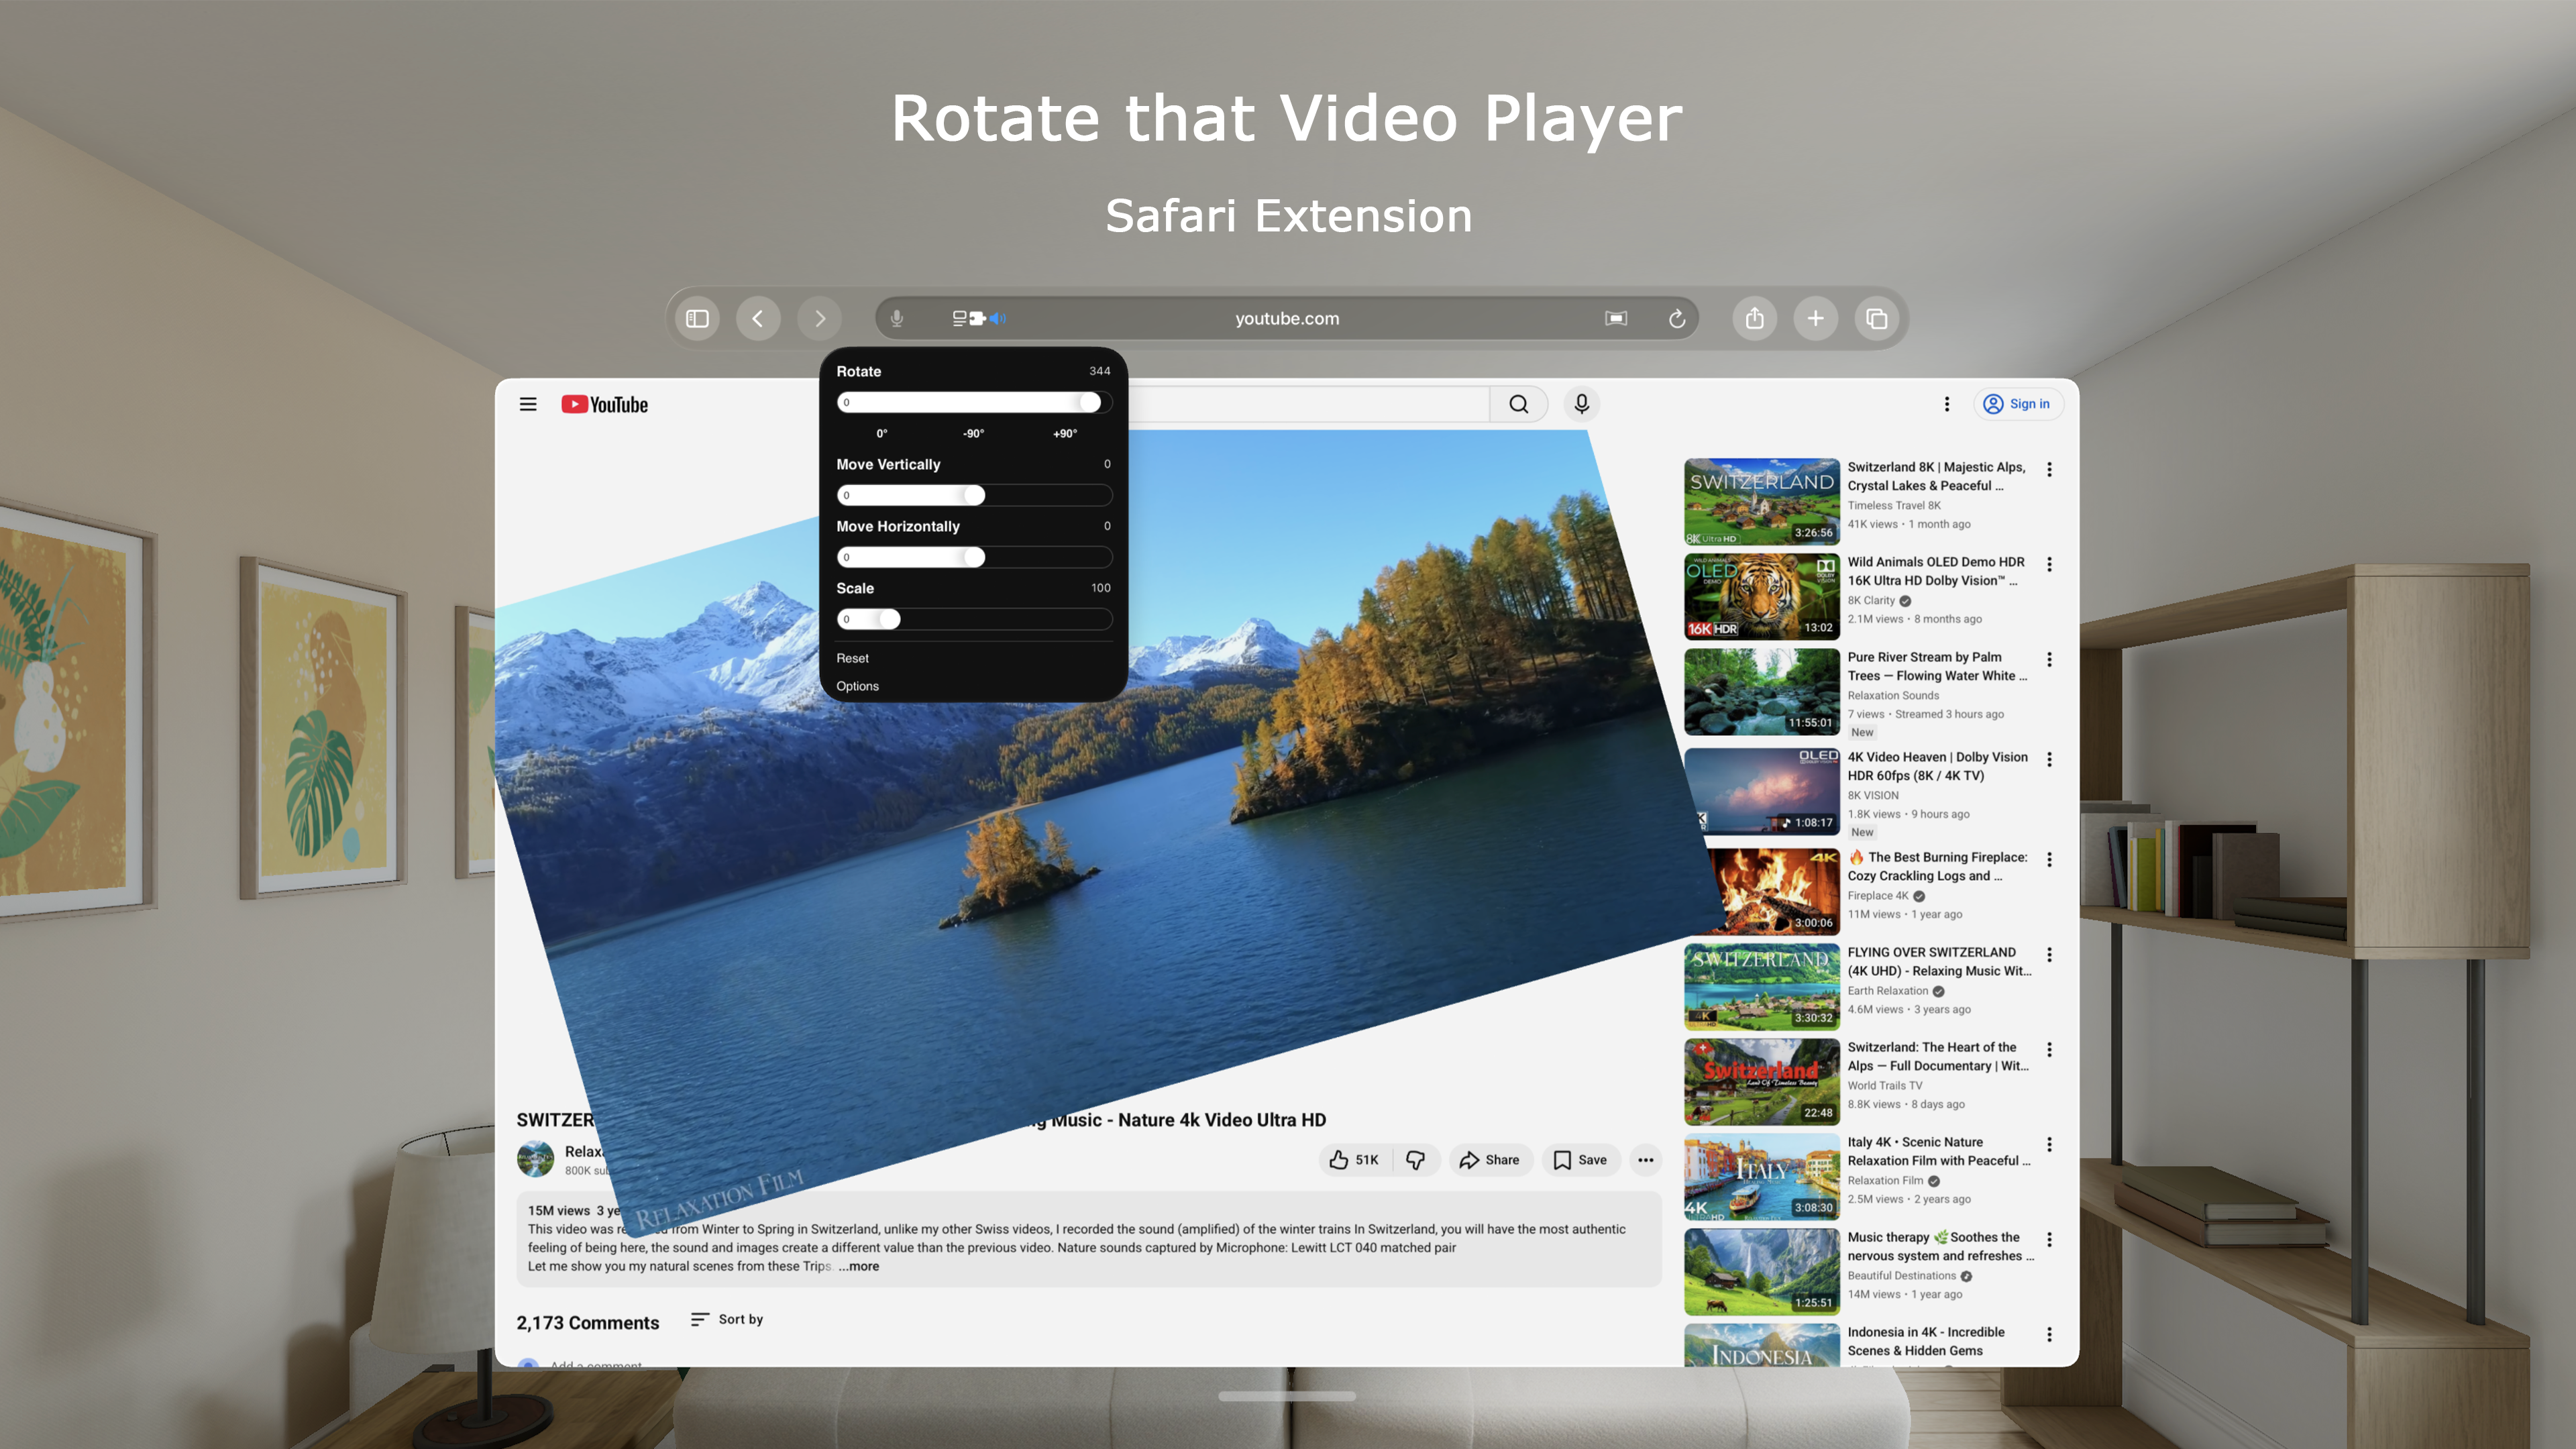Viewport: 2576px width, 1449px height.
Task: Open Fireplace 4K channel name
Action: (x=1878, y=896)
